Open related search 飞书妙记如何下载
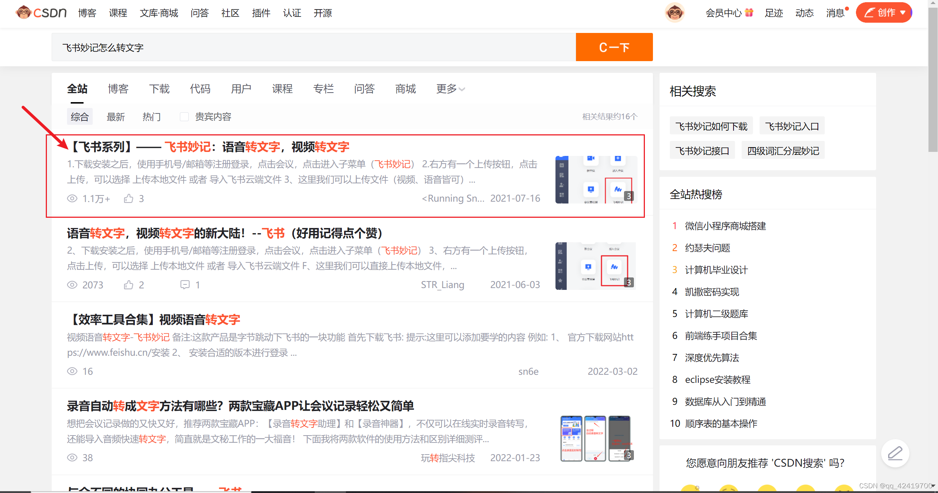938x493 pixels. pos(711,126)
